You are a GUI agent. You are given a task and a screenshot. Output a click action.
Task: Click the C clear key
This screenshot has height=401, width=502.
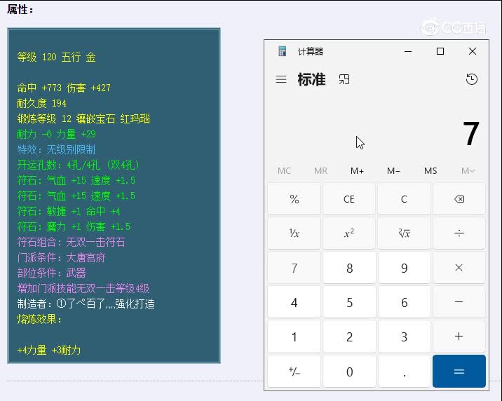pos(404,199)
